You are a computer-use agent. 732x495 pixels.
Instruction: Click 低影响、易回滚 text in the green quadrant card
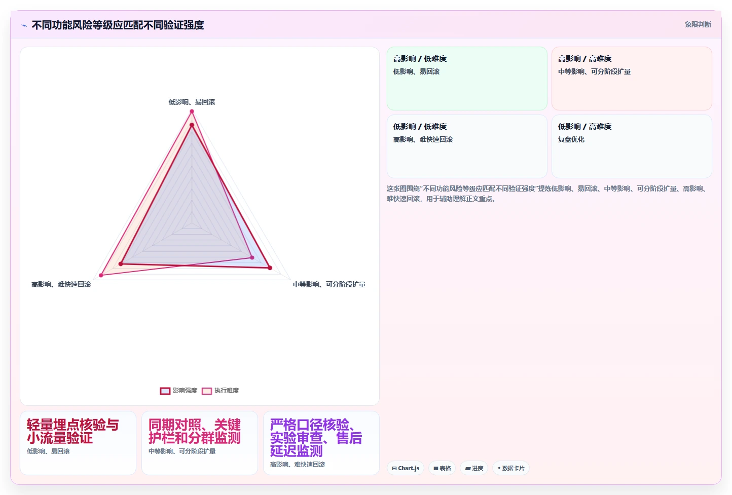[x=416, y=71]
